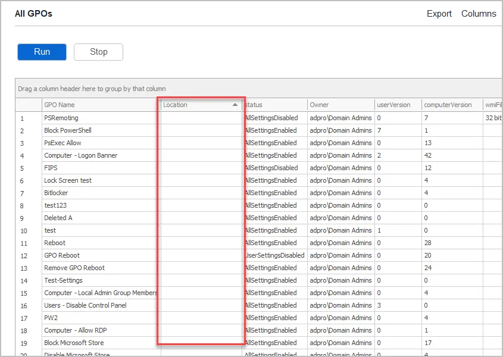Click the All GPOs heading

click(x=33, y=14)
